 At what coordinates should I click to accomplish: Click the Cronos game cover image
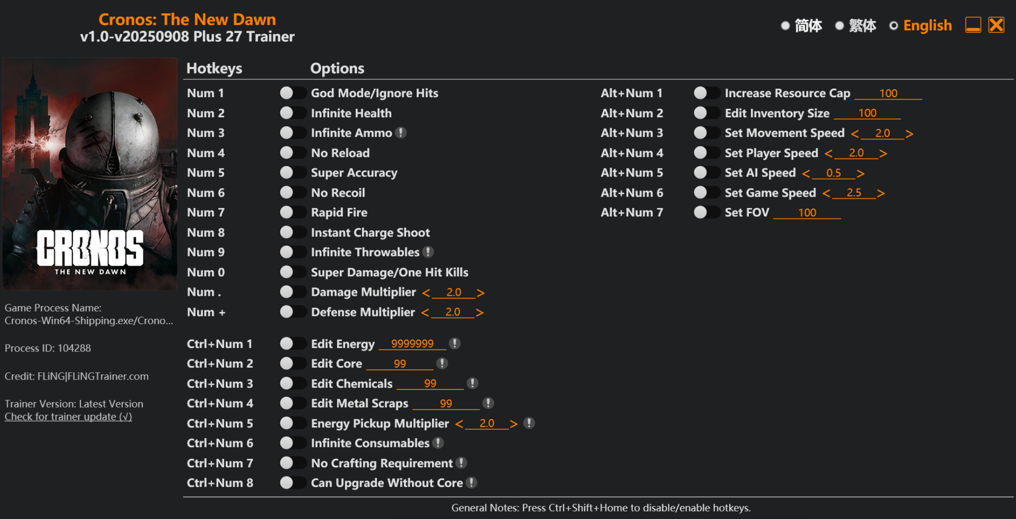pyautogui.click(x=90, y=173)
